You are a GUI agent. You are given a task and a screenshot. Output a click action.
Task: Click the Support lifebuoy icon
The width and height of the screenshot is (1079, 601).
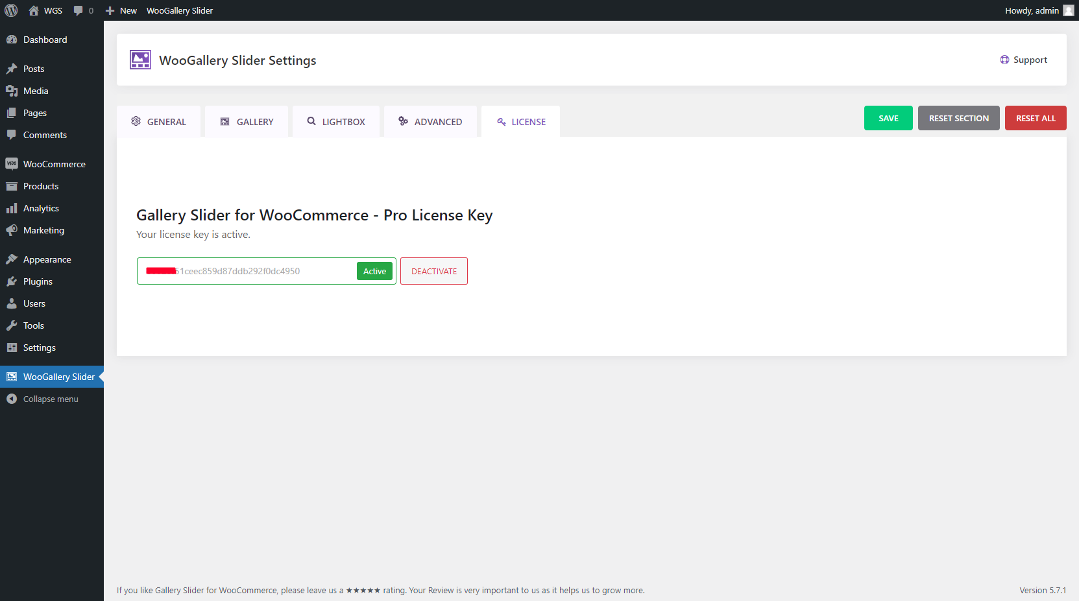pyautogui.click(x=1004, y=60)
